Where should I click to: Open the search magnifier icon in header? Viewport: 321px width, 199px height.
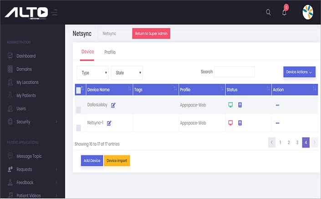tap(268, 12)
